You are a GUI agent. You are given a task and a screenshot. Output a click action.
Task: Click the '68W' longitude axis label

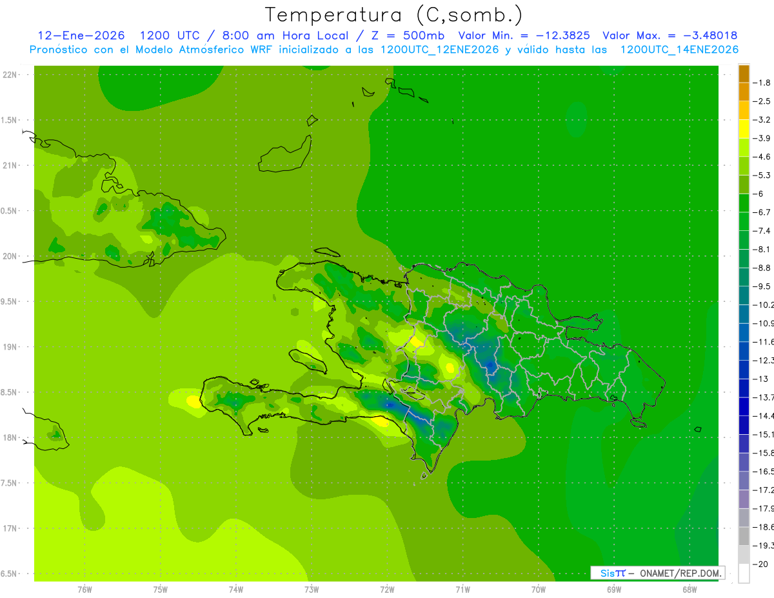[690, 590]
